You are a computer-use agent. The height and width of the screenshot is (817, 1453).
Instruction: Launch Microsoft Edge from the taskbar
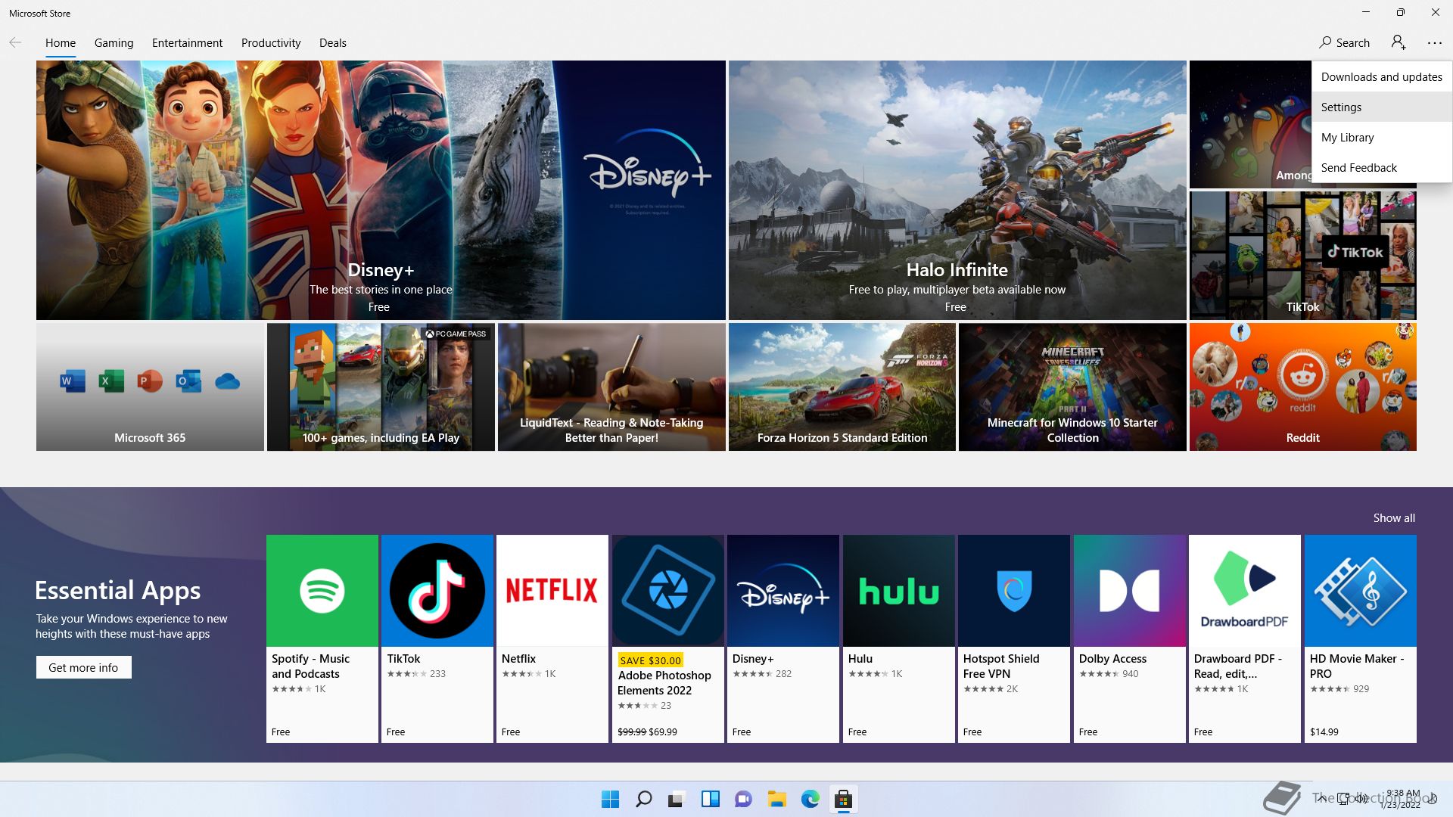point(810,799)
